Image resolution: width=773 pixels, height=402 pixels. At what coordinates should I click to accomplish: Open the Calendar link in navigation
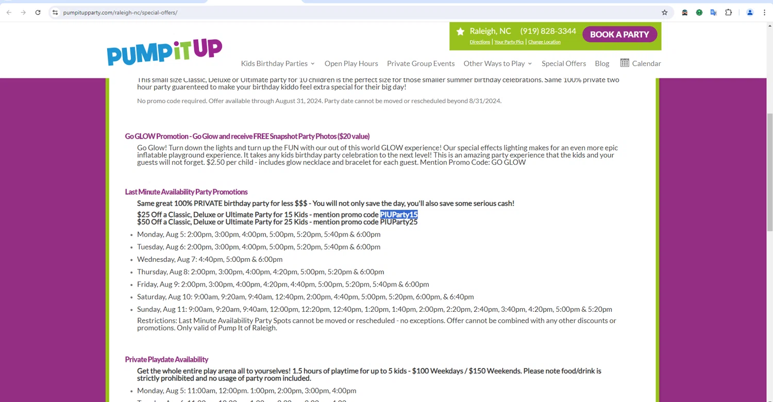point(646,63)
